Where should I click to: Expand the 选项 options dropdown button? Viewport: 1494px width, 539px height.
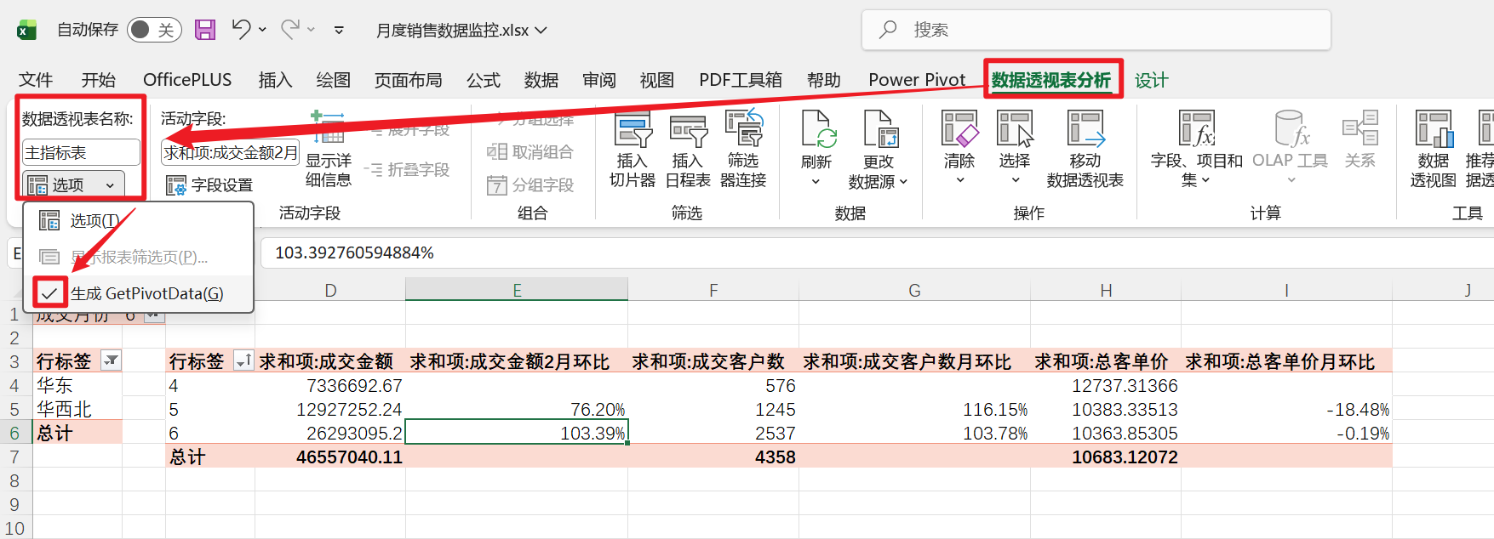73,184
